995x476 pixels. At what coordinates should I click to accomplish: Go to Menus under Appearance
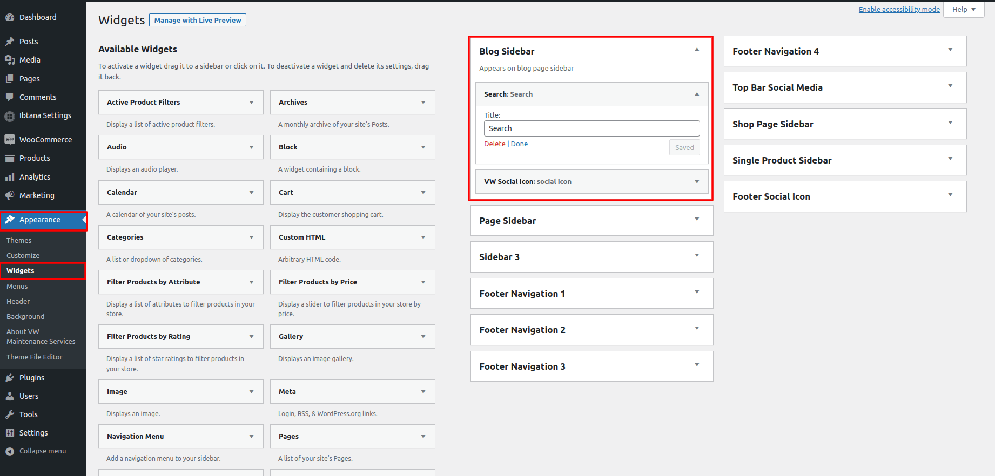(x=17, y=287)
